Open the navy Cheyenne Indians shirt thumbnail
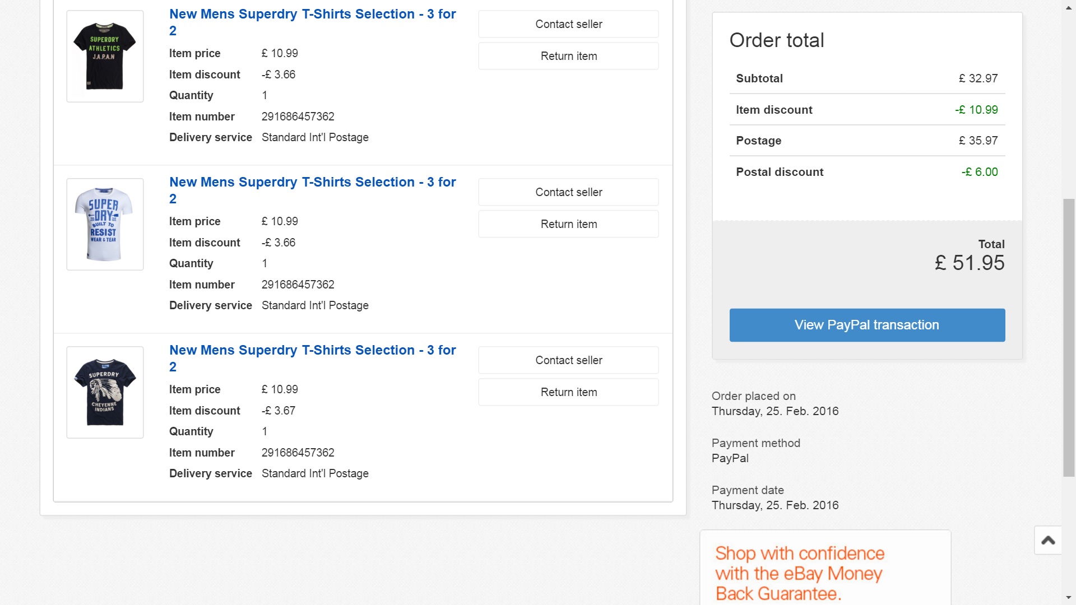The height and width of the screenshot is (605, 1076). (x=105, y=392)
